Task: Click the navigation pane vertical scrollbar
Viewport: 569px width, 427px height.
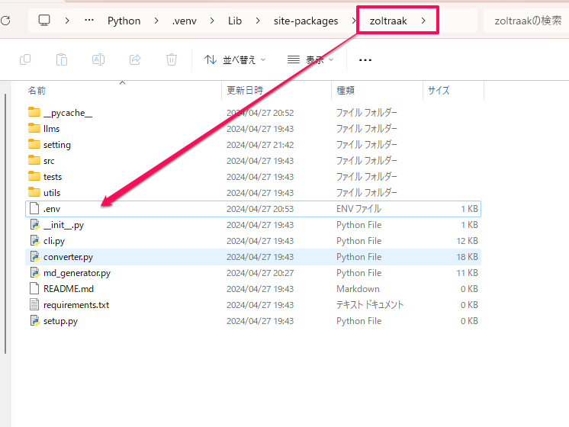Action: click(x=5, y=223)
